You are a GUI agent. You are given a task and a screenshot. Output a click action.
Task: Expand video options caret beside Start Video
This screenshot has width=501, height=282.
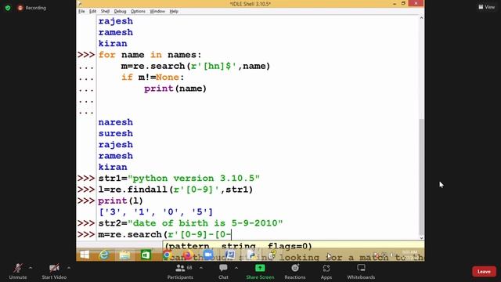coord(69,268)
